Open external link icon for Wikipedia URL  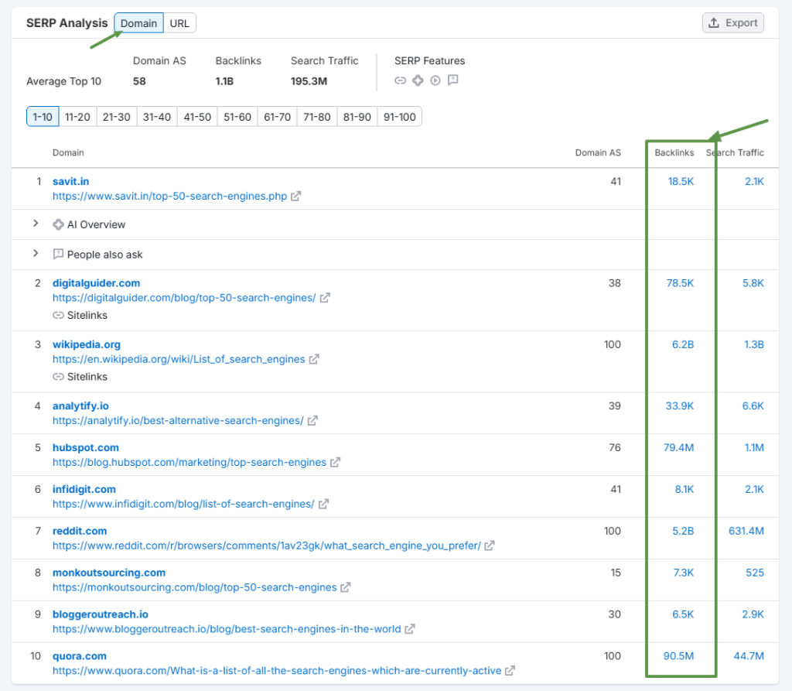pos(314,360)
